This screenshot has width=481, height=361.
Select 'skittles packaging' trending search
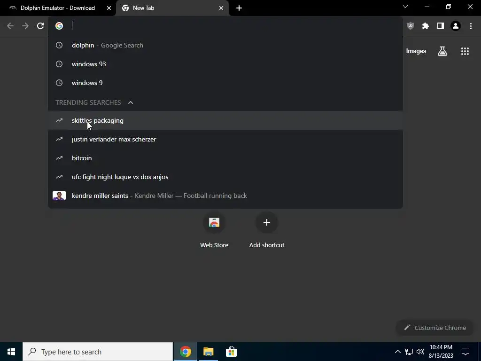225,120
